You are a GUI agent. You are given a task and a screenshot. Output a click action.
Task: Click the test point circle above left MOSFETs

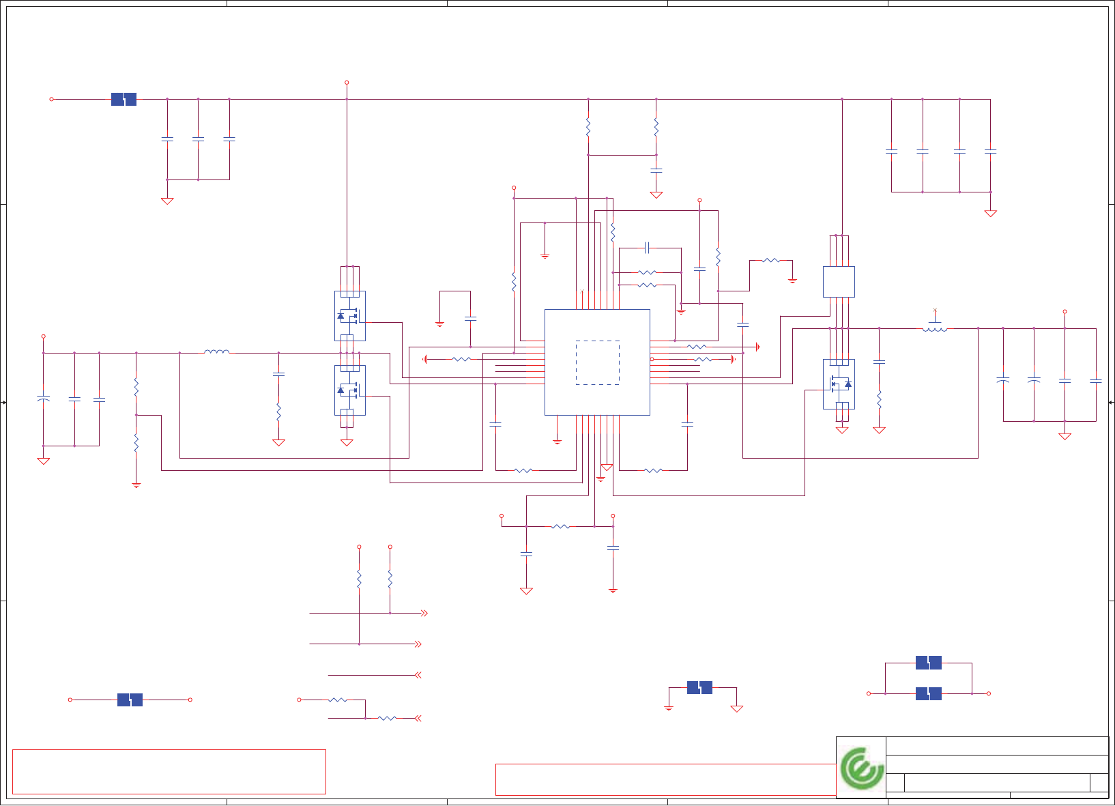click(347, 83)
